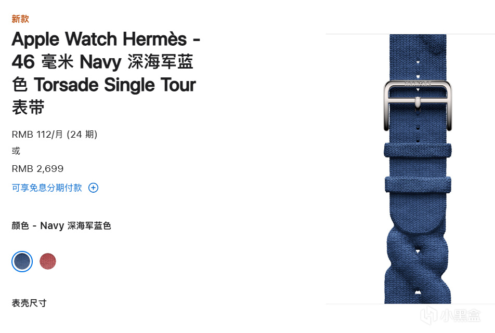Click the 表带 word ending the title
Screen dimensions: 495x333
[x=28, y=107]
